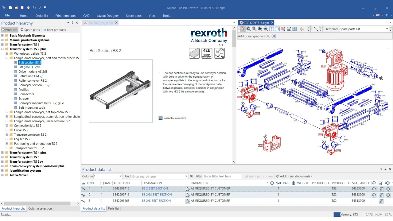Screen dimensions: 393x221
Task: Collapse the Transfer system TS 2 plus node
Action: [2, 49]
